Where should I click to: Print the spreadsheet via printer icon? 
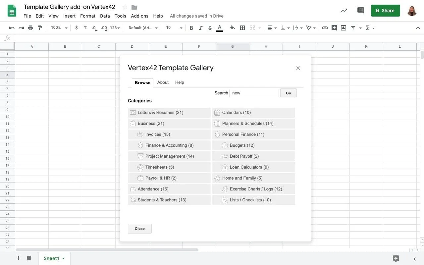click(30, 28)
